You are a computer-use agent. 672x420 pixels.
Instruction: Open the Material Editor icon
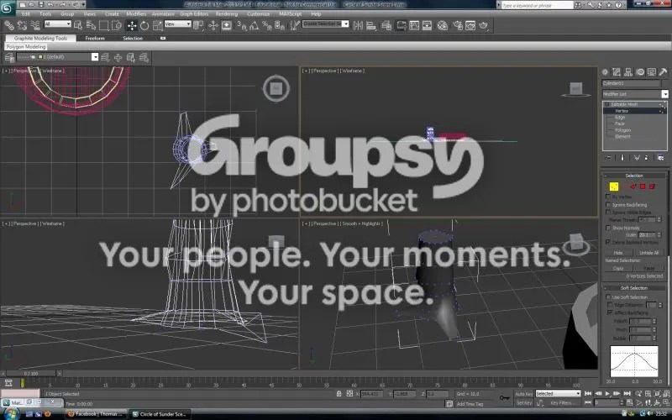pyautogui.click(x=443, y=26)
